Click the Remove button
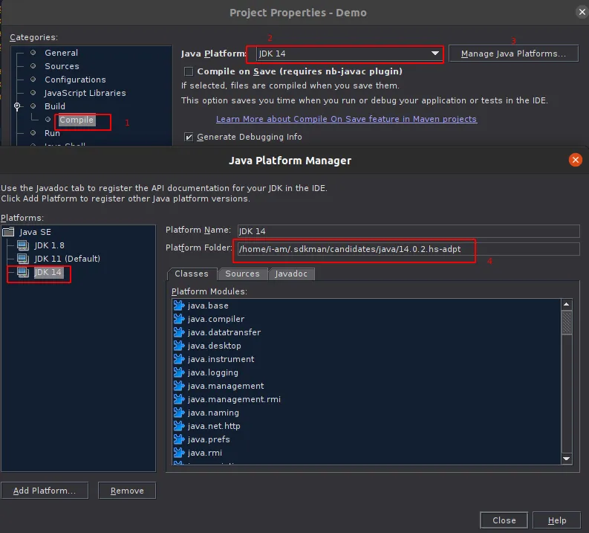The image size is (589, 533). (127, 491)
